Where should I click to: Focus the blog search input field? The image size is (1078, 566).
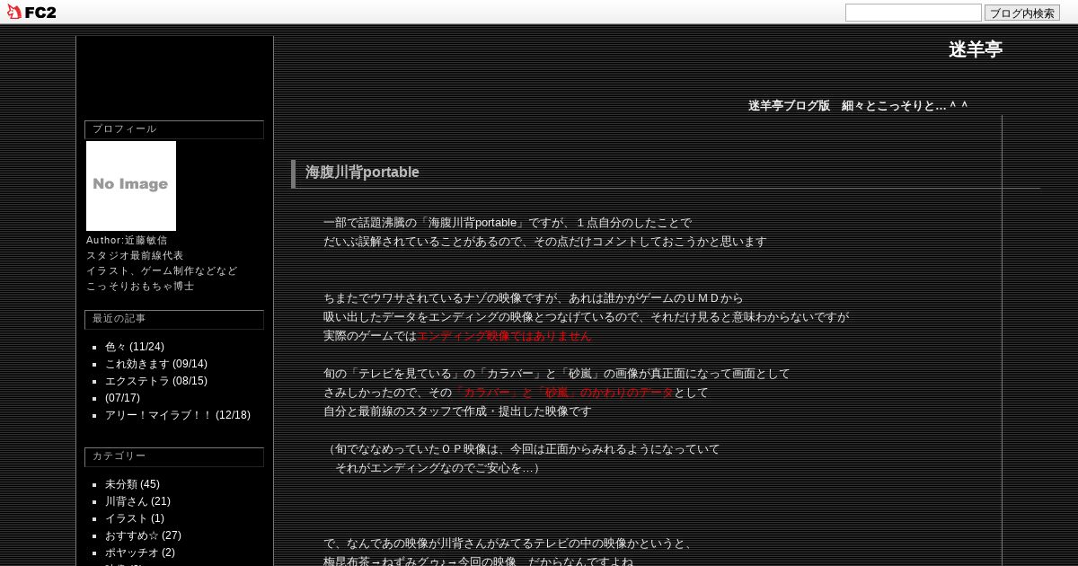(913, 13)
